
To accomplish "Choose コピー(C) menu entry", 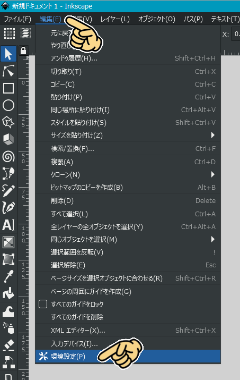I will point(128,85).
